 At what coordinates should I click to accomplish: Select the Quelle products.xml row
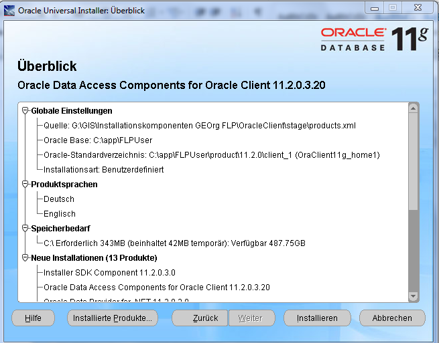(200, 126)
